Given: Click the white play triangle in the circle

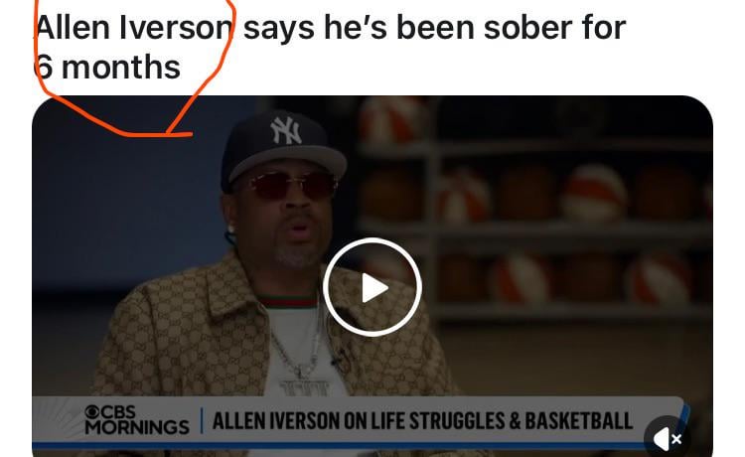Looking at the screenshot, I should pos(374,288).
